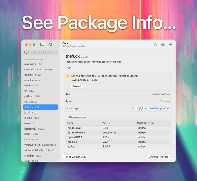Image resolution: width=197 pixels, height=181 pixels.
Task: Click the Expand button in caveats
Action: [x=77, y=86]
